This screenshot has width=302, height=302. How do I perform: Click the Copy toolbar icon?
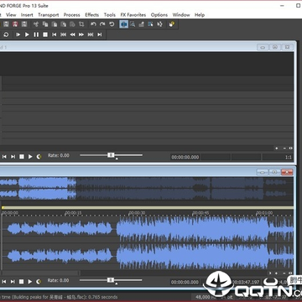45,24
